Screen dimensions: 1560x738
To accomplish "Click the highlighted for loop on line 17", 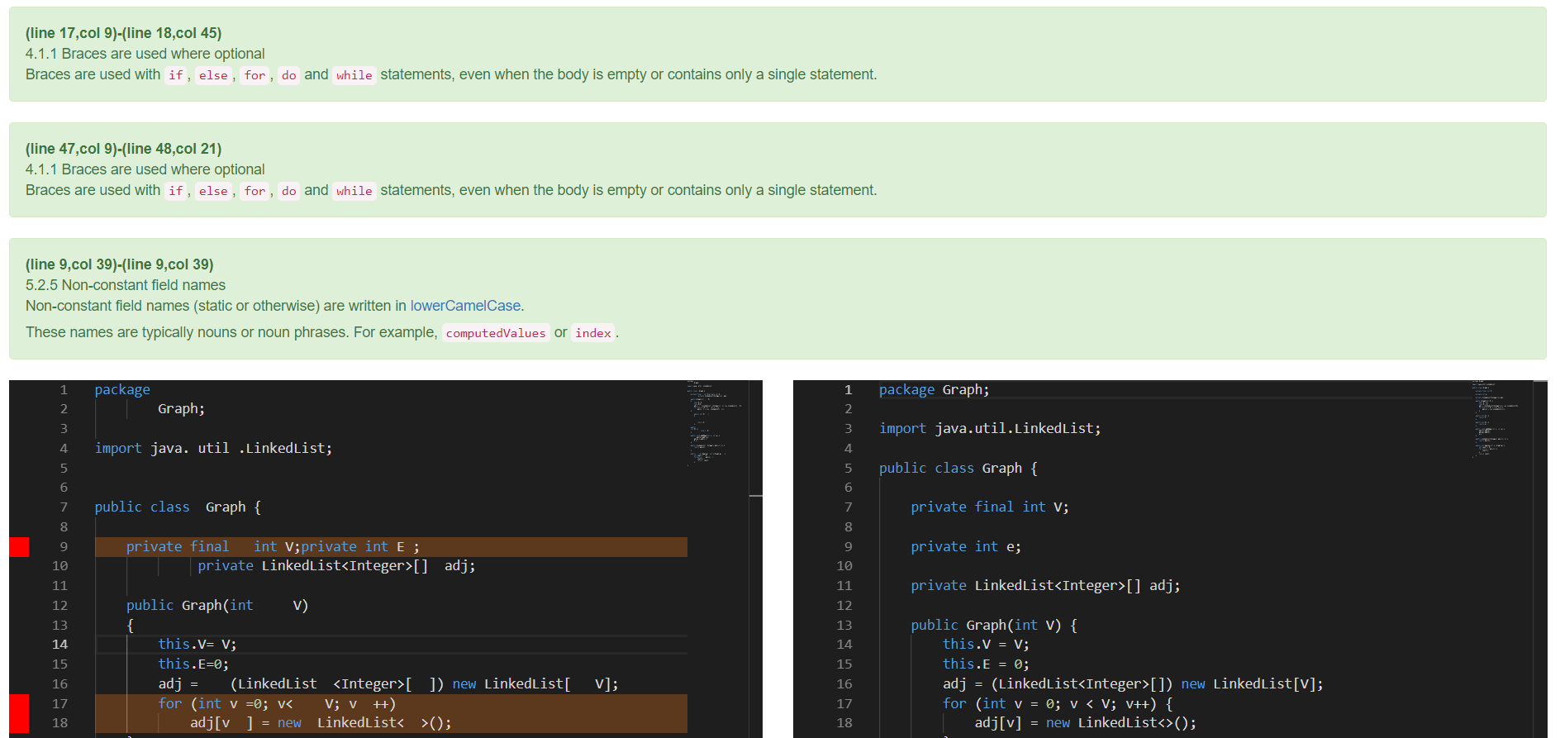I will [391, 703].
